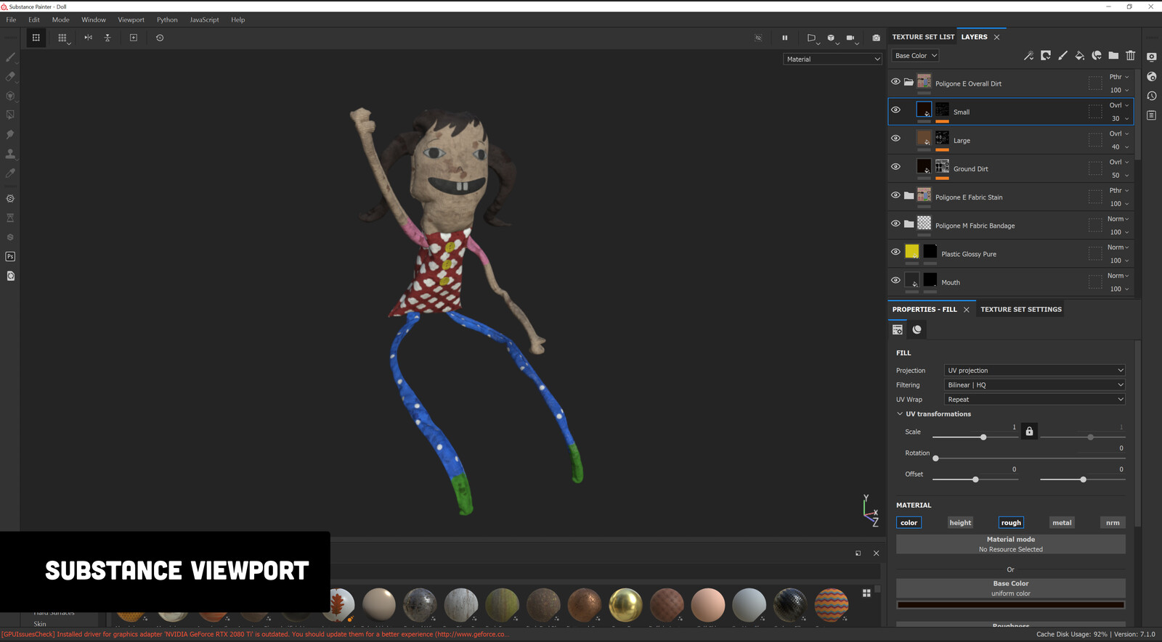Viewport: 1162px width, 642px height.
Task: Pause the viewport rendering
Action: [x=784, y=38]
